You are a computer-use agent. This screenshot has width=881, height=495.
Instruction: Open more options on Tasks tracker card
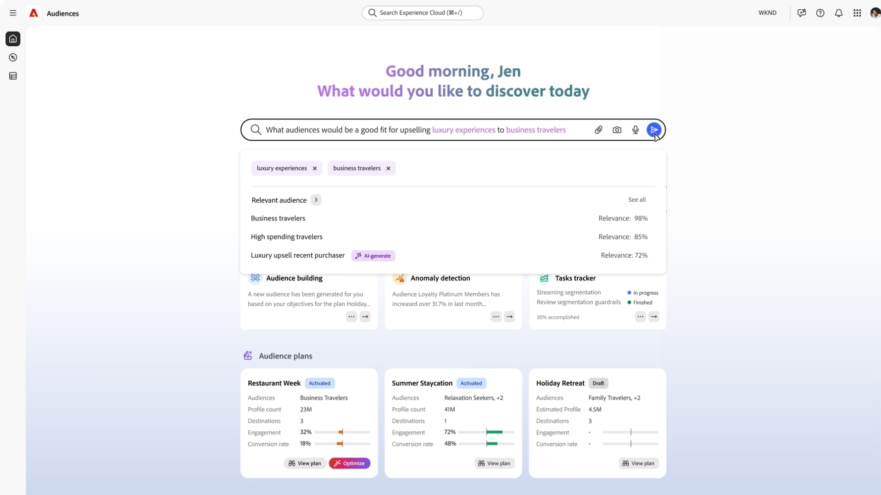pyautogui.click(x=640, y=317)
